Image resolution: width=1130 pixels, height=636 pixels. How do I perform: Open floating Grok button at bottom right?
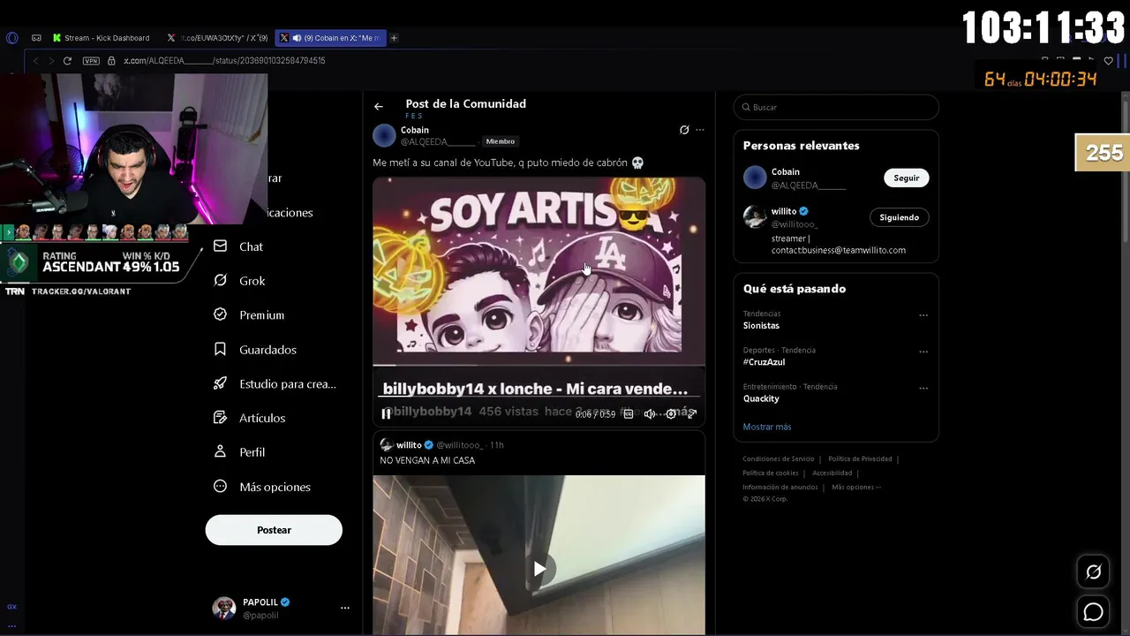[x=1093, y=572]
